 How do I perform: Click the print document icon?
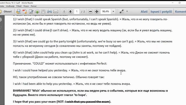[49, 11]
